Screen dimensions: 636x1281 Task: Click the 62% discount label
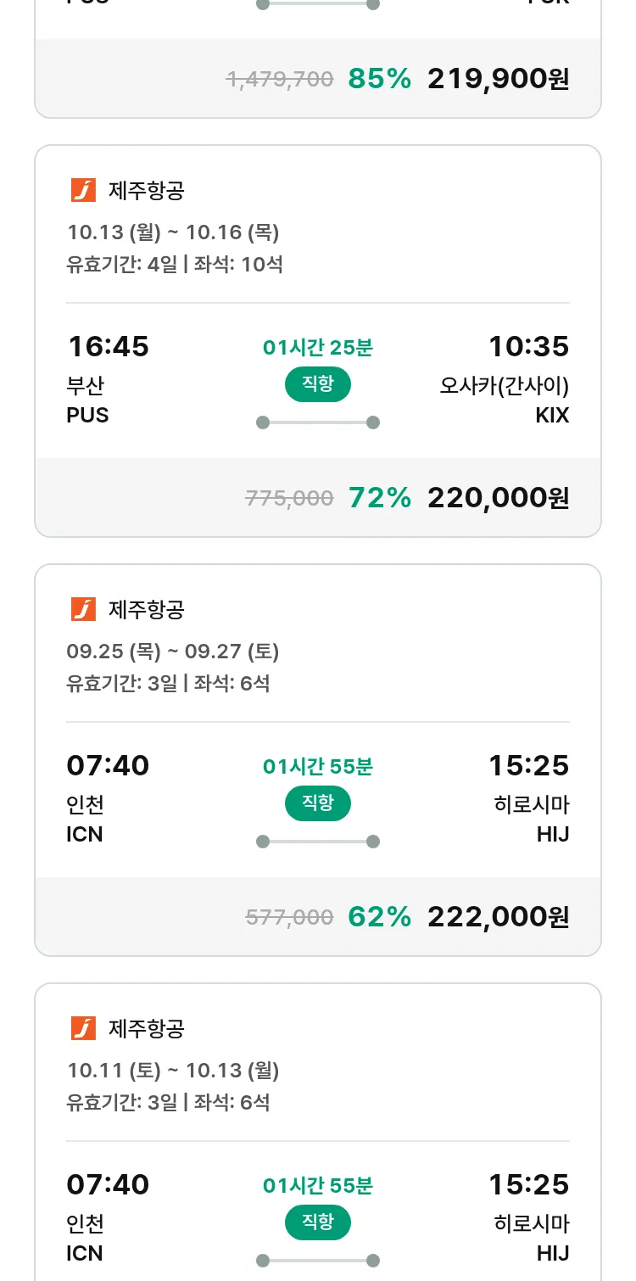point(379,917)
